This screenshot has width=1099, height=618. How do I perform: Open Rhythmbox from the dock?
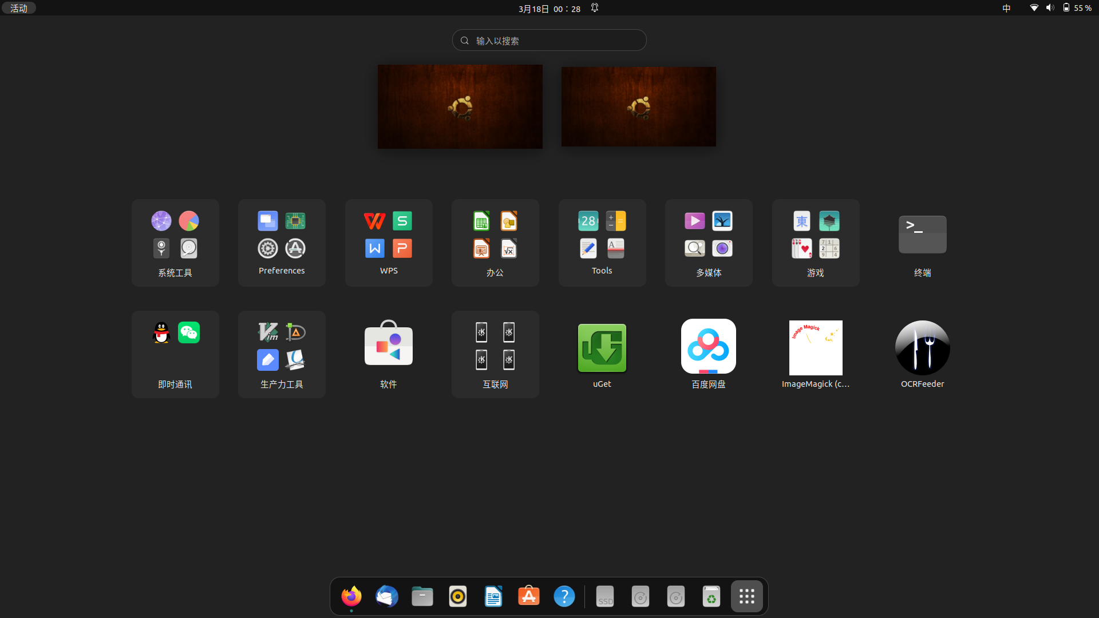[458, 596]
